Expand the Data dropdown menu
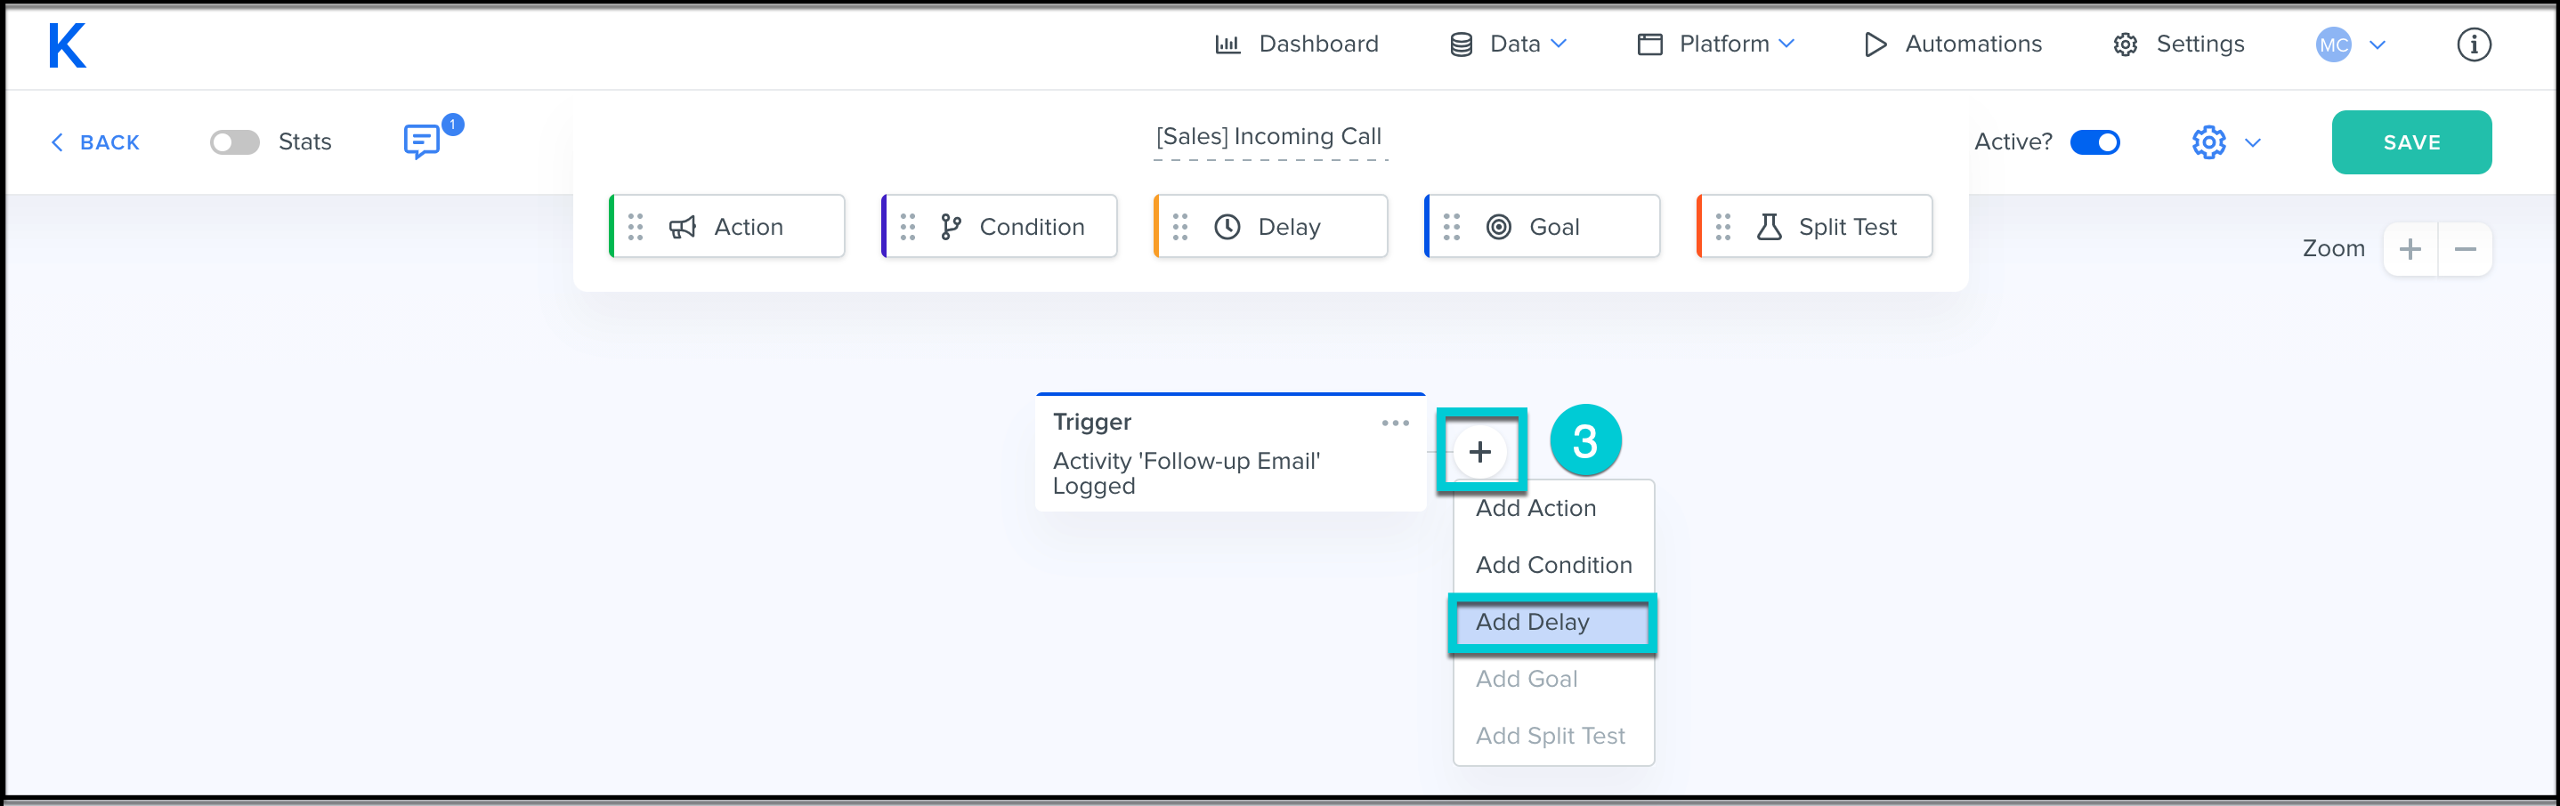The height and width of the screenshot is (806, 2560). click(1508, 44)
